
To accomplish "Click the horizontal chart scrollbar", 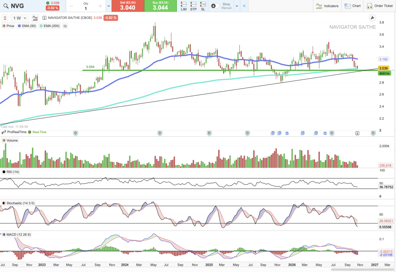I will click(x=363, y=269).
